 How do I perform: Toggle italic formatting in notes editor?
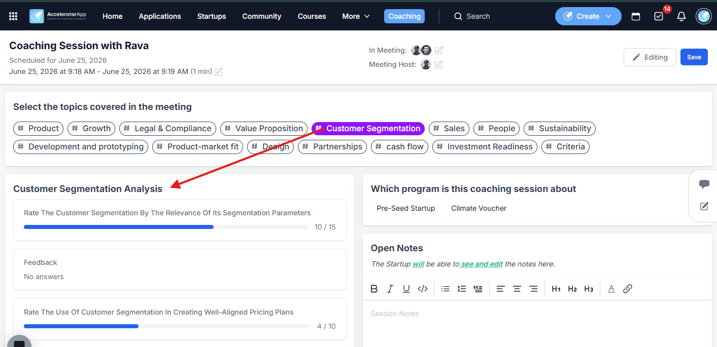pos(390,289)
